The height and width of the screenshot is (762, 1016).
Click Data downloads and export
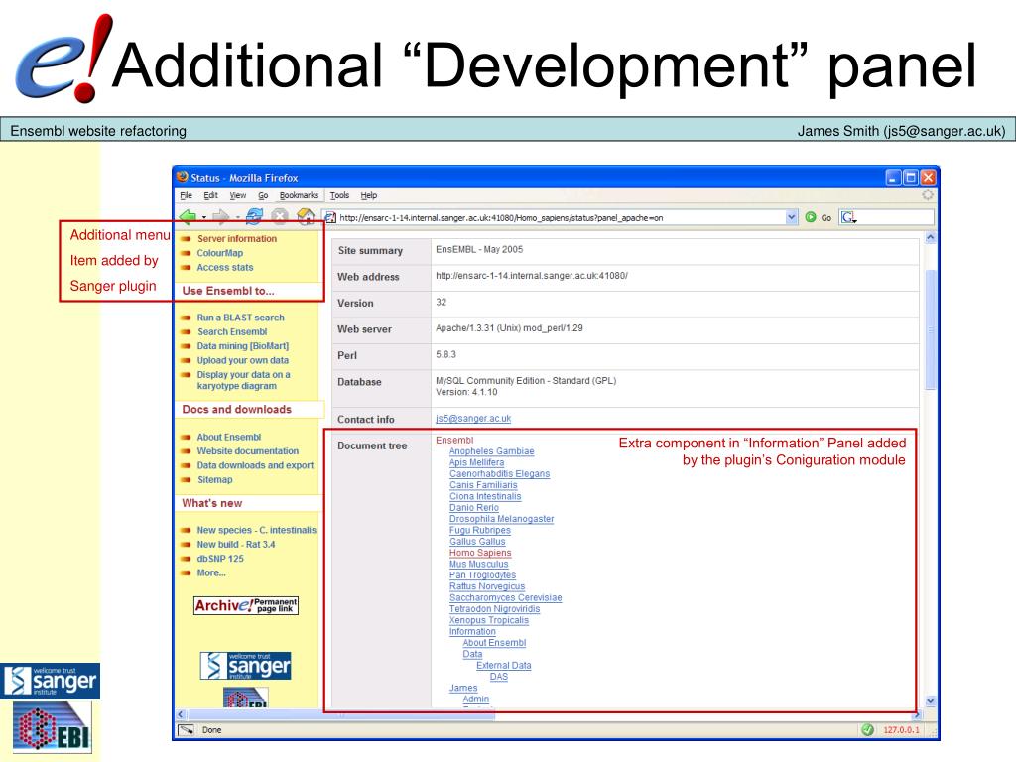pyautogui.click(x=255, y=465)
